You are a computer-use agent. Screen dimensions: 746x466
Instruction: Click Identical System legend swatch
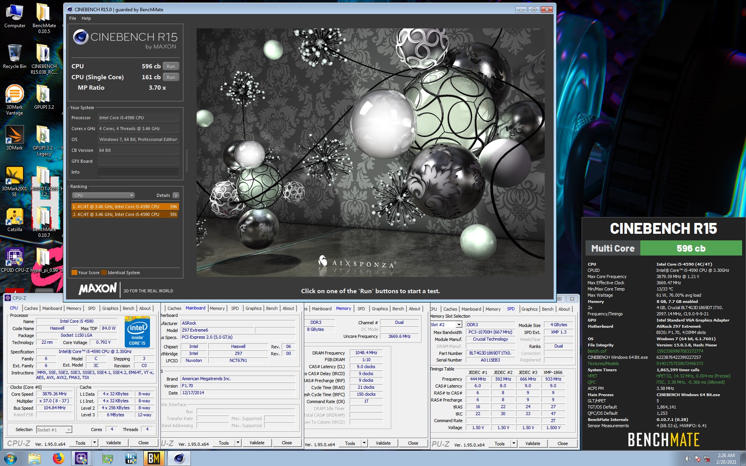click(104, 273)
